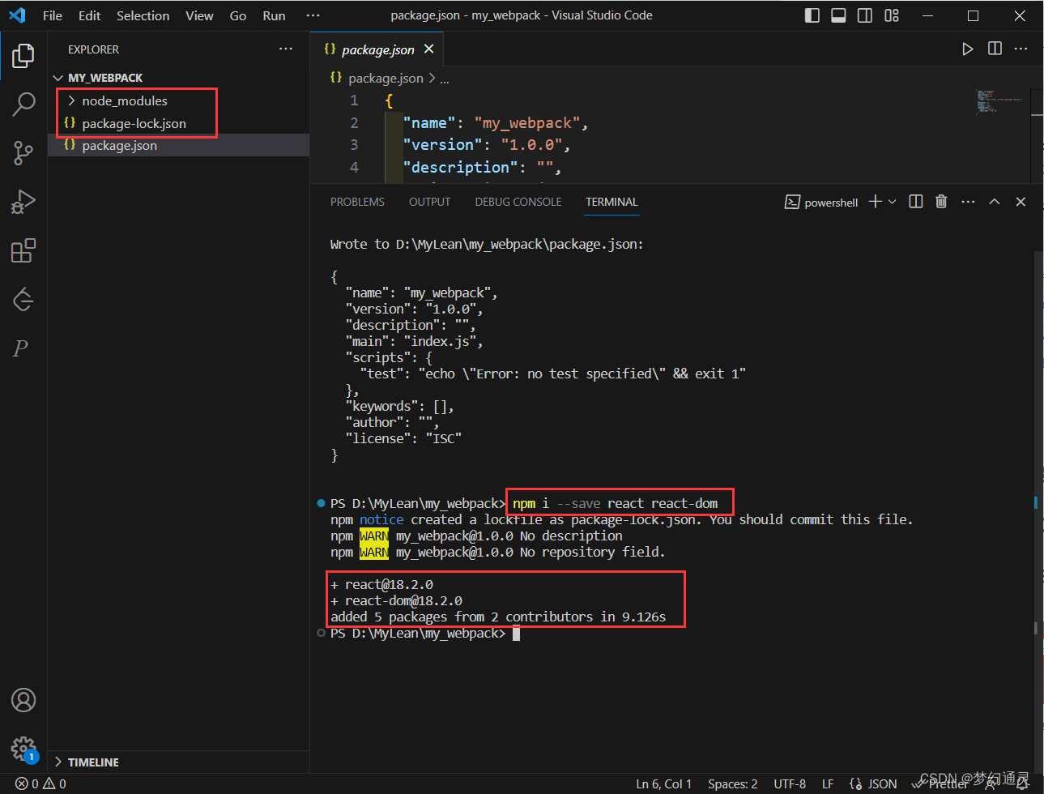1044x794 pixels.
Task: Open Explorer Views and More Actions ellipsis
Action: [x=286, y=49]
